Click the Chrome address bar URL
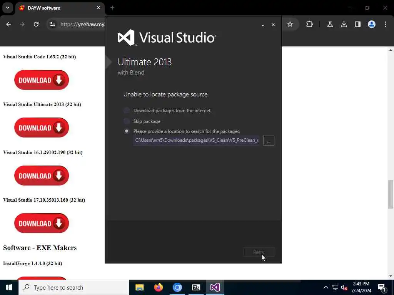394x295 pixels. click(82, 24)
